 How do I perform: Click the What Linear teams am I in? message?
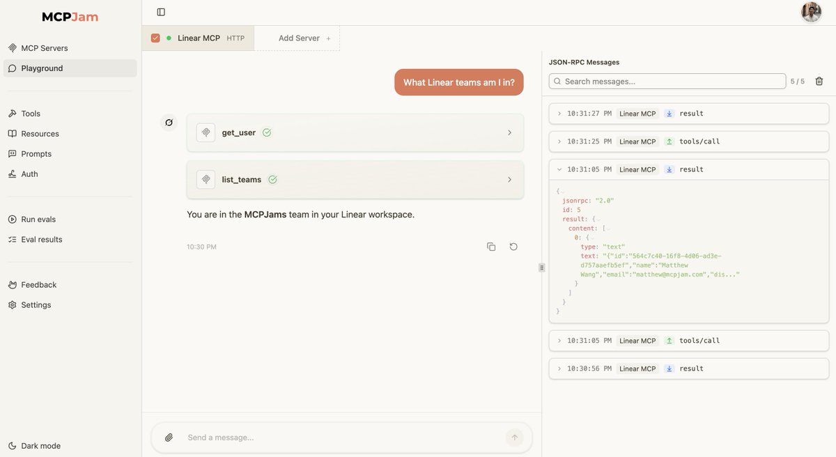coord(459,82)
